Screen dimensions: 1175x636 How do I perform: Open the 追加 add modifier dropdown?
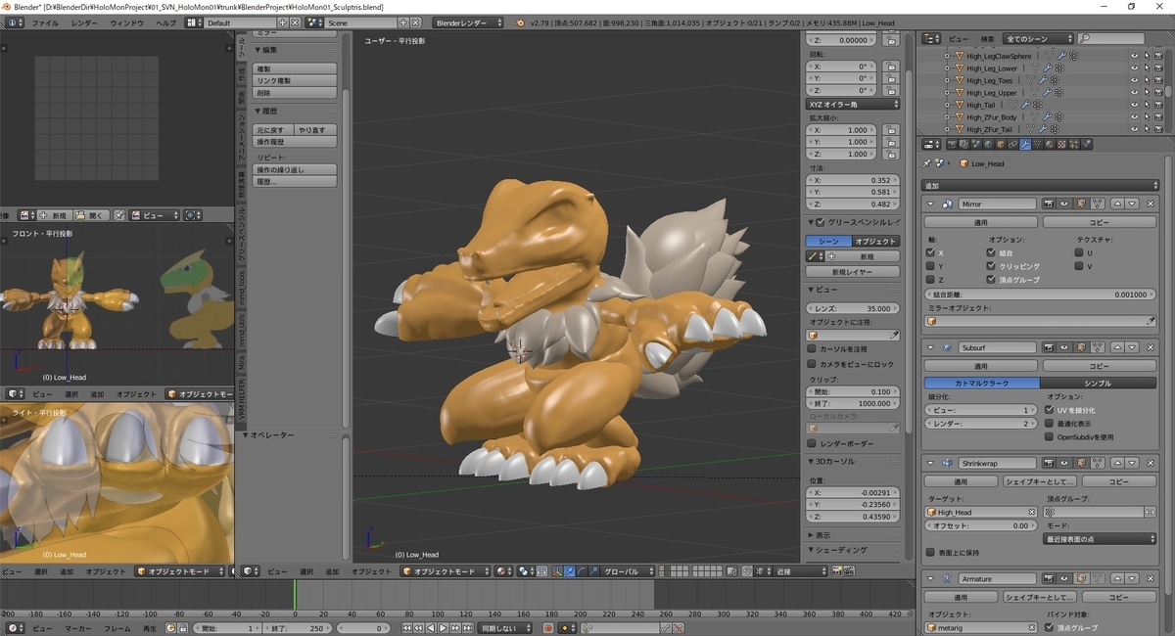[x=1040, y=185]
